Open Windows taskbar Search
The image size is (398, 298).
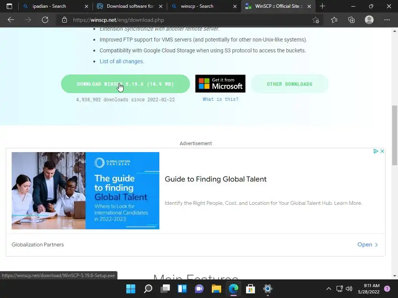tap(148, 289)
